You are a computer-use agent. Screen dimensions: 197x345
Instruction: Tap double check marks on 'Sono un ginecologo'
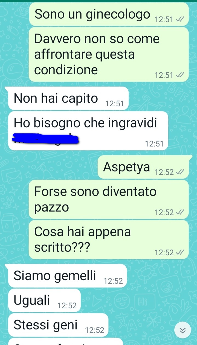pyautogui.click(x=180, y=20)
